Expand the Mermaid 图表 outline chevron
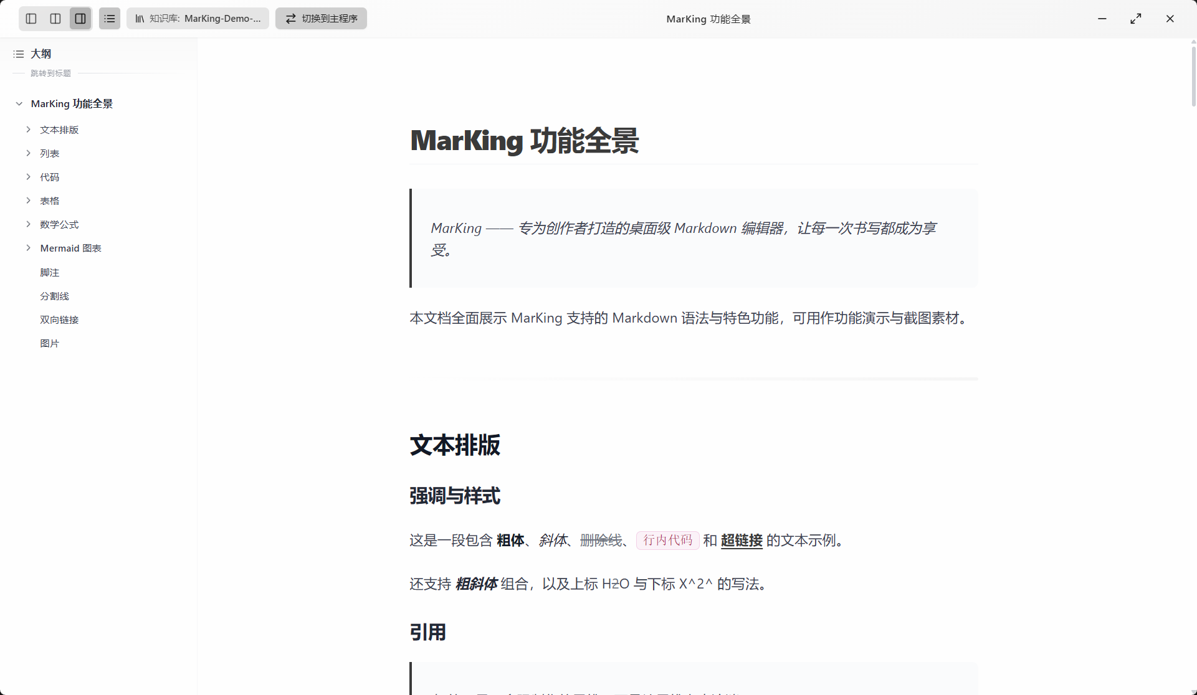The image size is (1197, 695). [x=29, y=248]
